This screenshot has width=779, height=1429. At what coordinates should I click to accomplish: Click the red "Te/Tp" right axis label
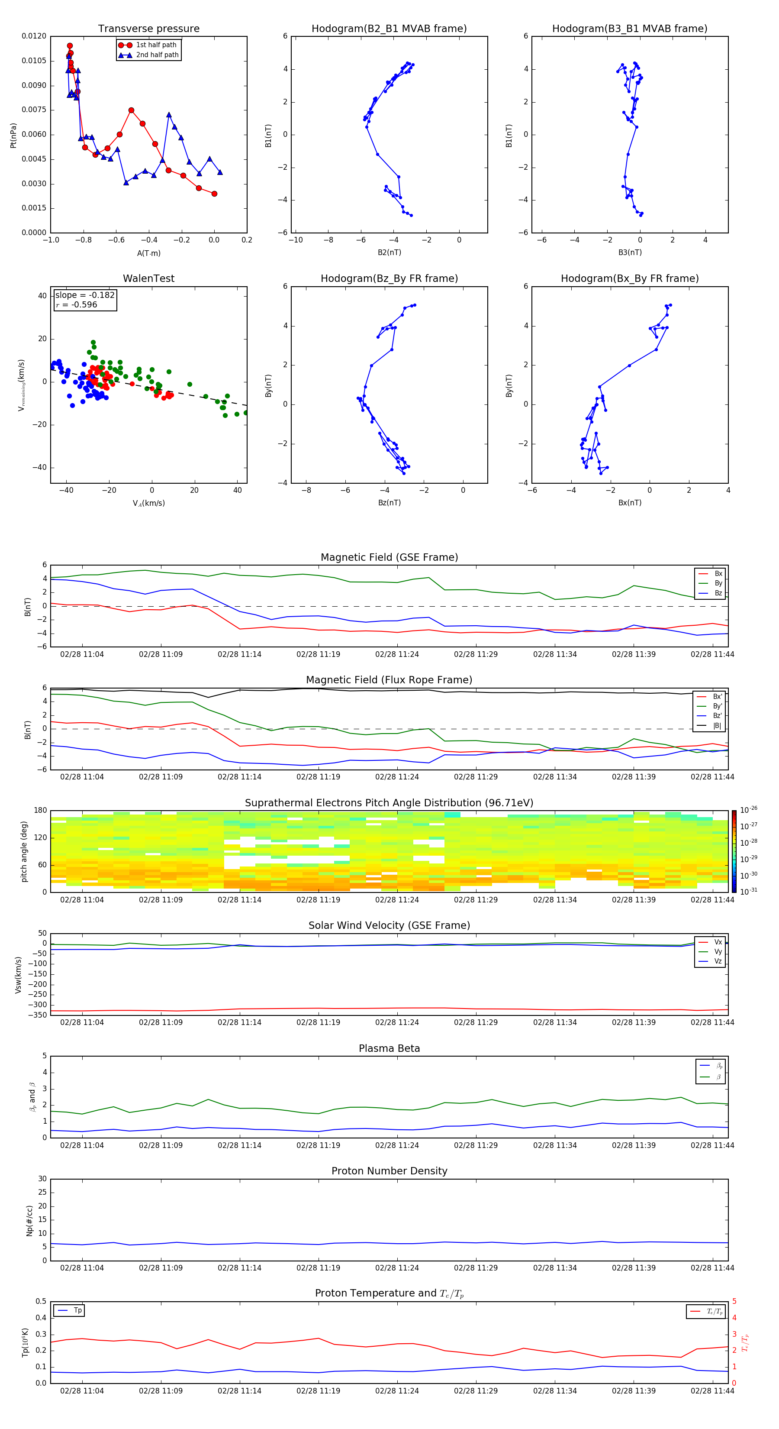click(745, 1342)
